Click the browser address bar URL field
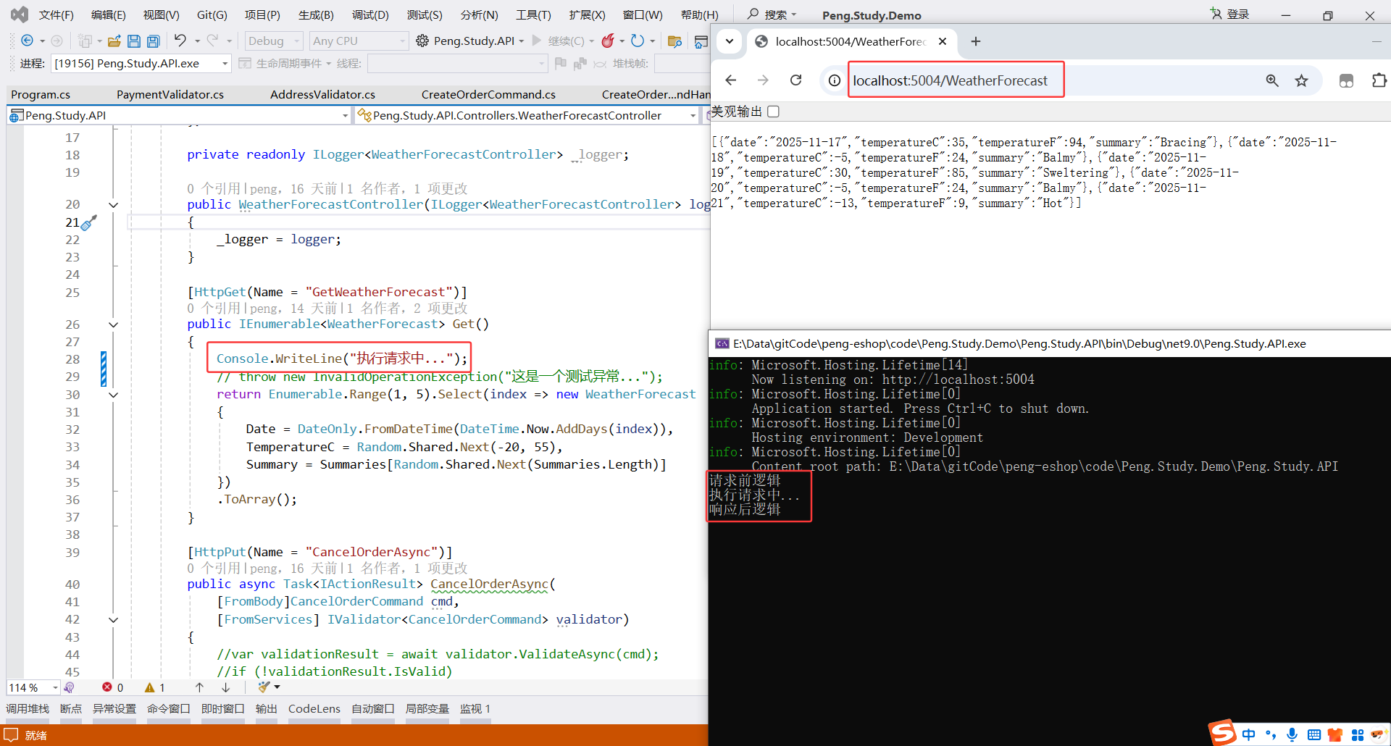Screen dimensions: 1391x746 [x=951, y=80]
